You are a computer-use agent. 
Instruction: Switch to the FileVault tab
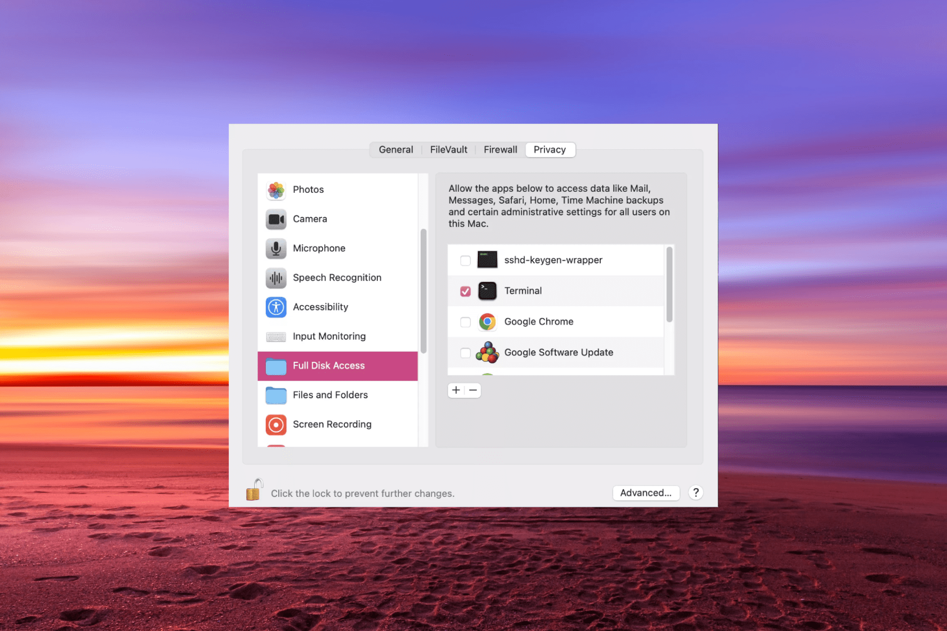(x=448, y=149)
